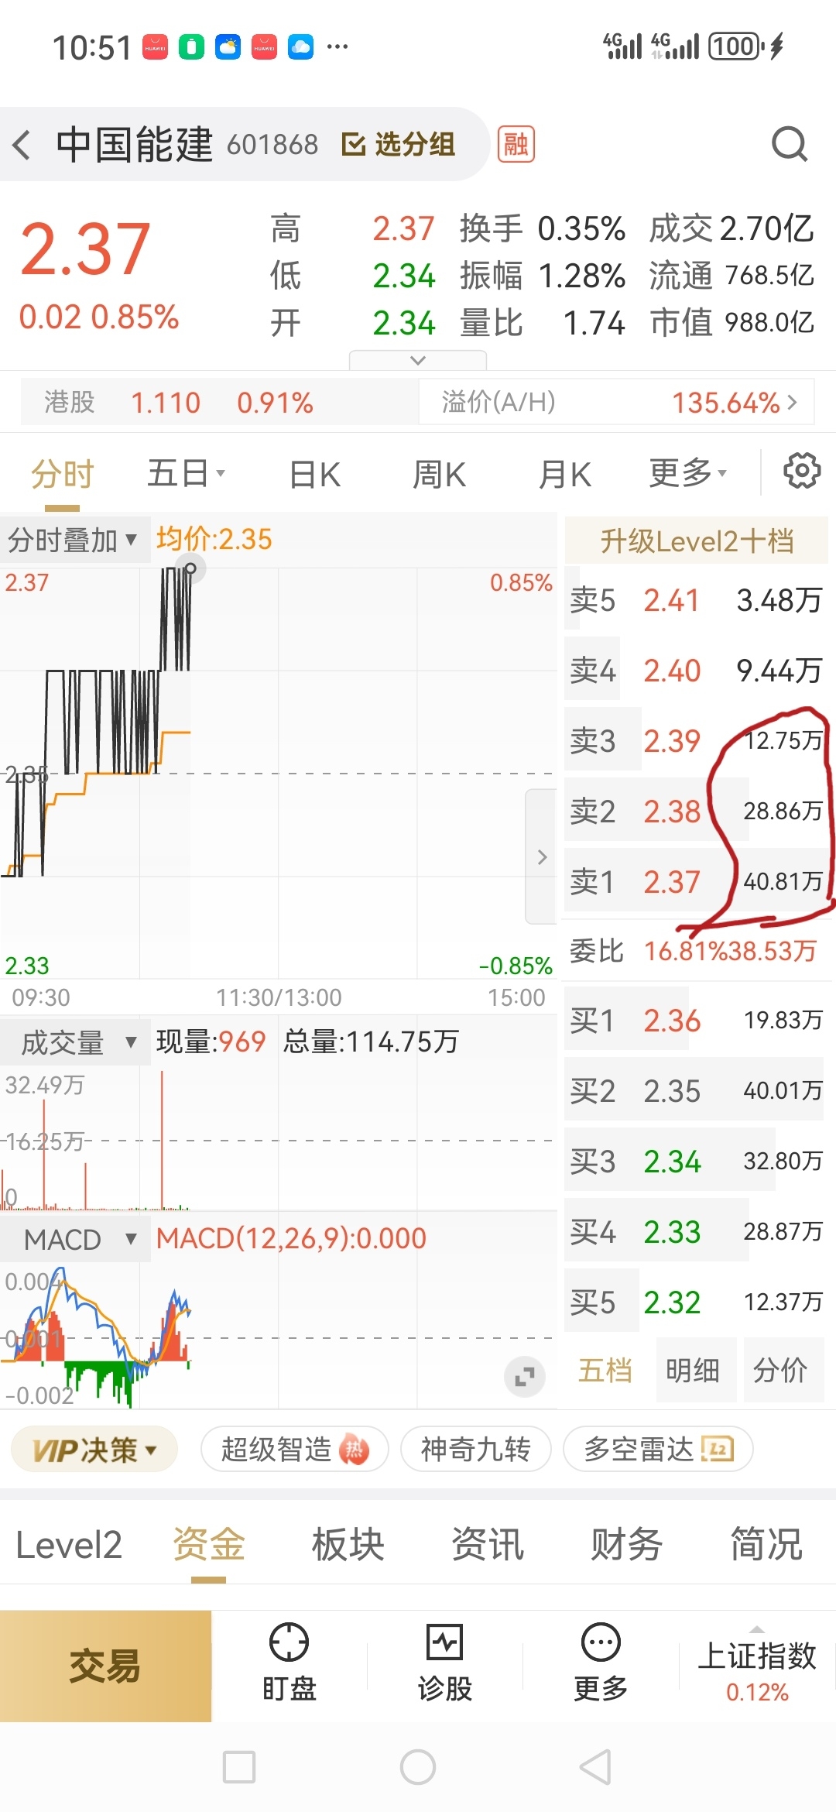Tap the 买2 2.35 bid row
Image resolution: width=836 pixels, height=1812 pixels.
click(697, 1091)
